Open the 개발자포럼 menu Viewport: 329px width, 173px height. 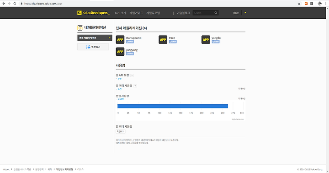pos(153,13)
